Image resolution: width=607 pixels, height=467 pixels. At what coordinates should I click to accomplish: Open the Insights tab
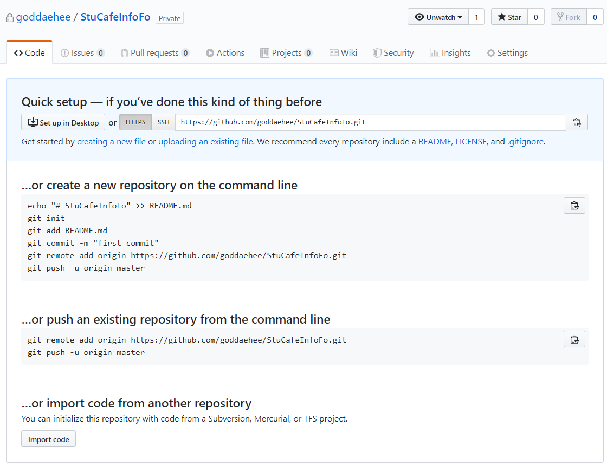450,53
